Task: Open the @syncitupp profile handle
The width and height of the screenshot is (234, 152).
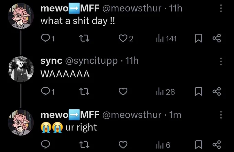Action: click(91, 61)
